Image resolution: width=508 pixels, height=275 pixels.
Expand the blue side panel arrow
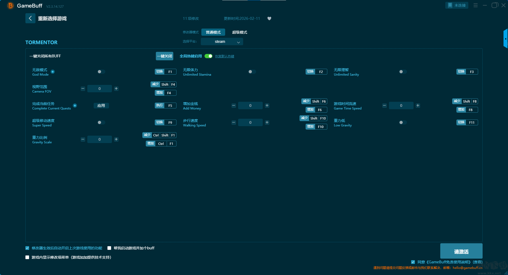tap(505, 39)
